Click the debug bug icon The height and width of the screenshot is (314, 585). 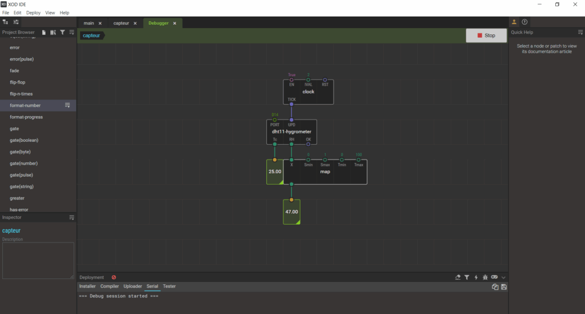tap(485, 277)
